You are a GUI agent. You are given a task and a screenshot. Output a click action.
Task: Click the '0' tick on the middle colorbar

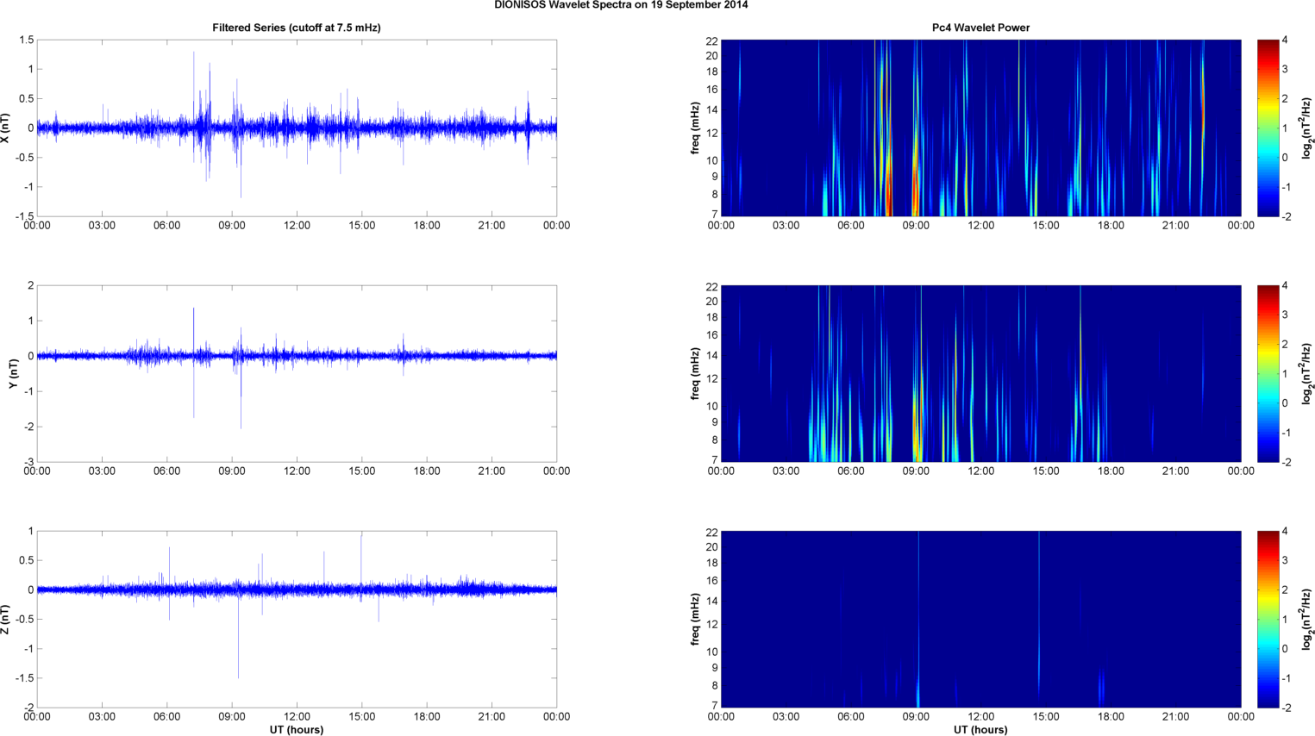tap(1285, 403)
